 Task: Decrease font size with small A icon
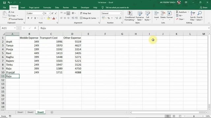click(56, 13)
